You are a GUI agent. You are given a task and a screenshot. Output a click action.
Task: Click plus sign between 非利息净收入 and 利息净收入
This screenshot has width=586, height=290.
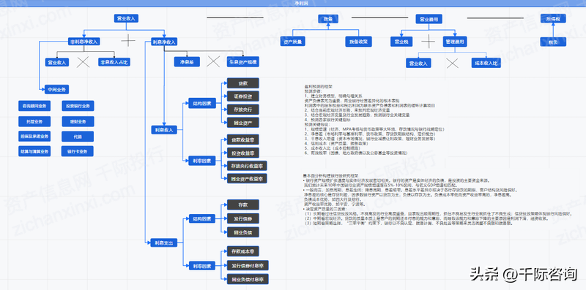tap(128, 40)
